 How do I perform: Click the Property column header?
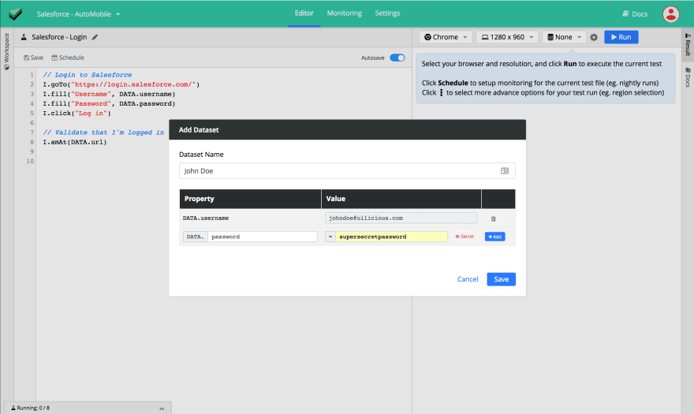(250, 199)
